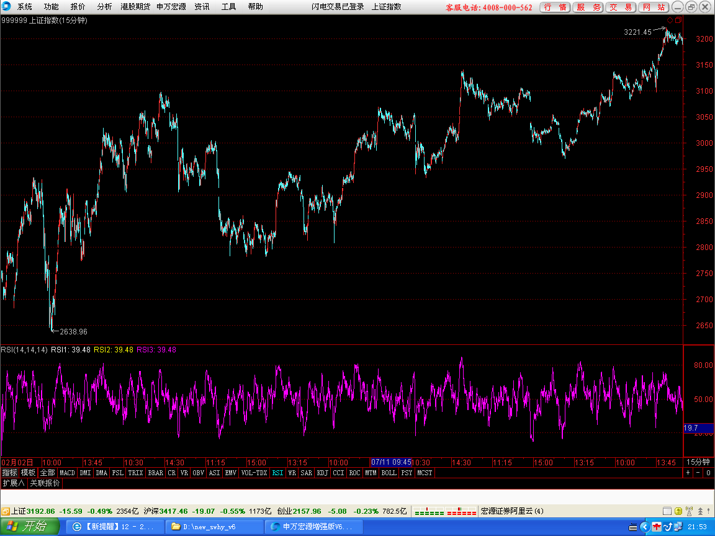Switch indicator to DMA
Viewport: 715px width, 536px height.
(x=101, y=473)
